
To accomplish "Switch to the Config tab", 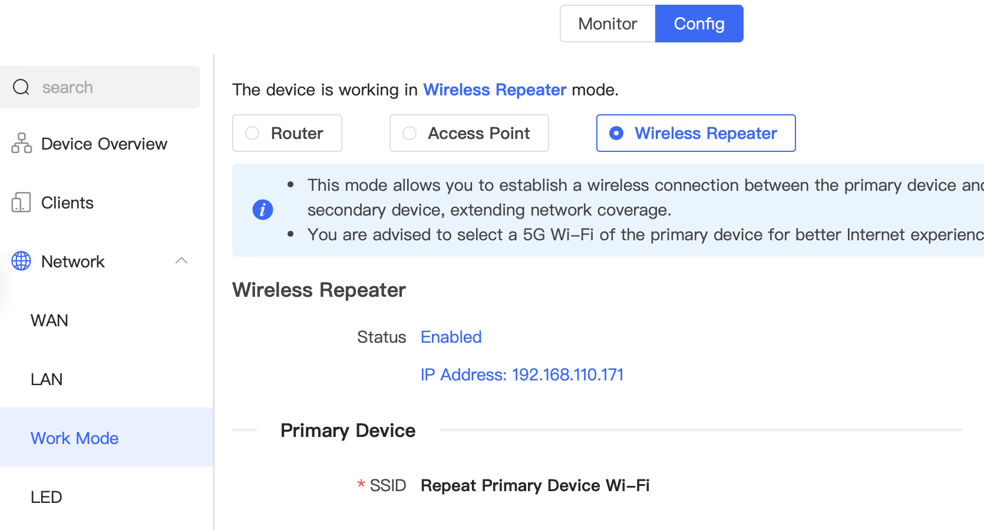I will point(699,24).
